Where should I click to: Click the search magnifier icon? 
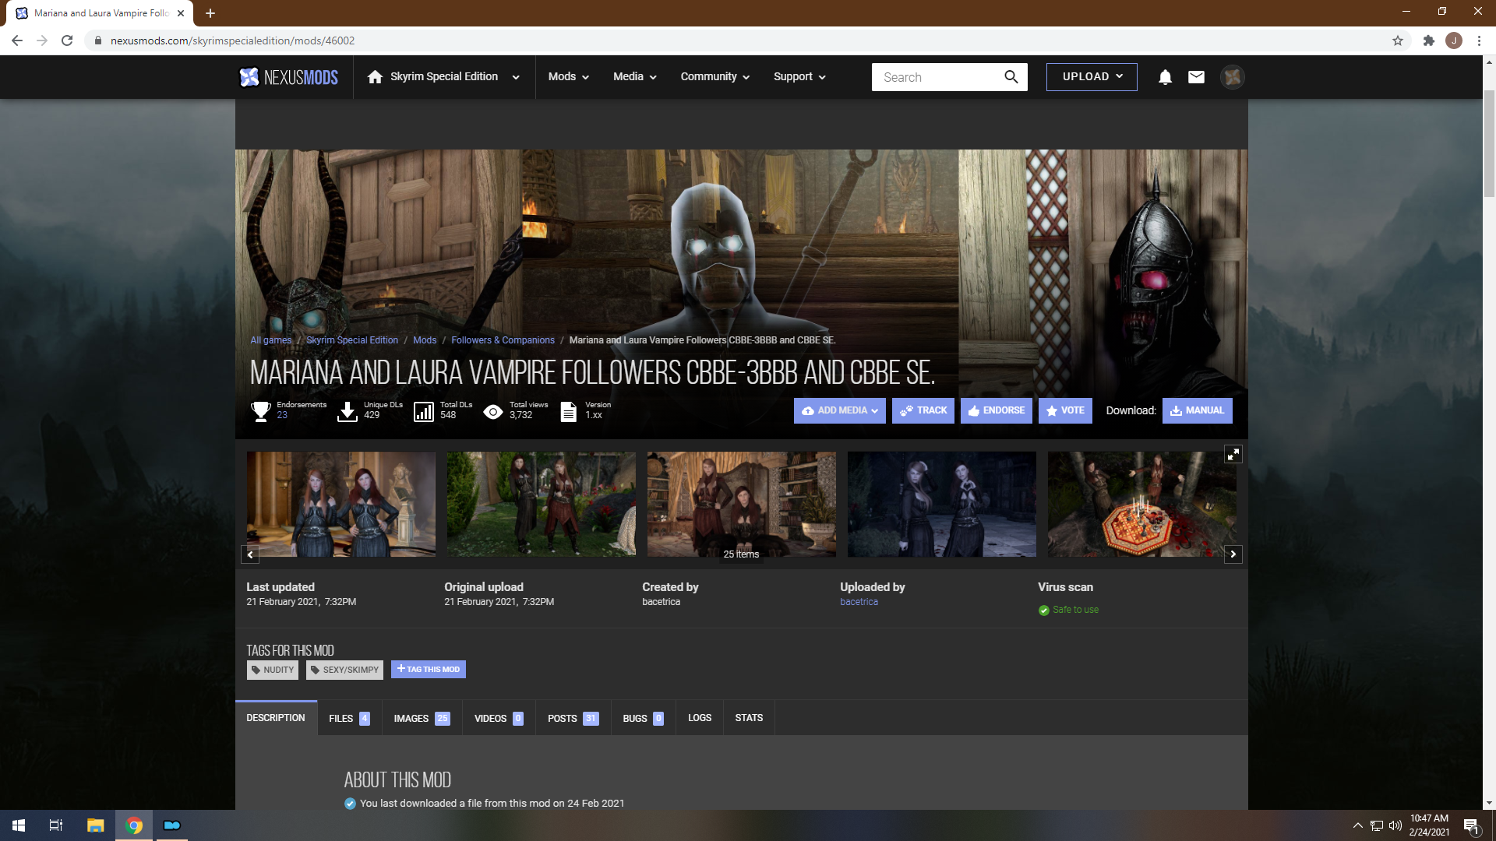pos(1011,77)
